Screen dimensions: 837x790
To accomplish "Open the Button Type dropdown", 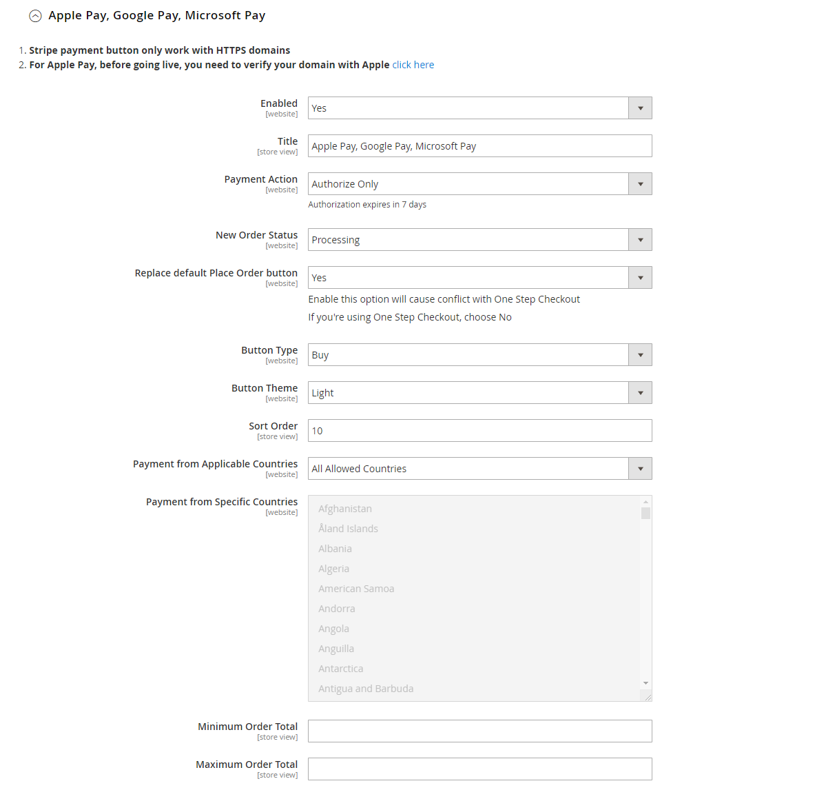I will point(479,355).
